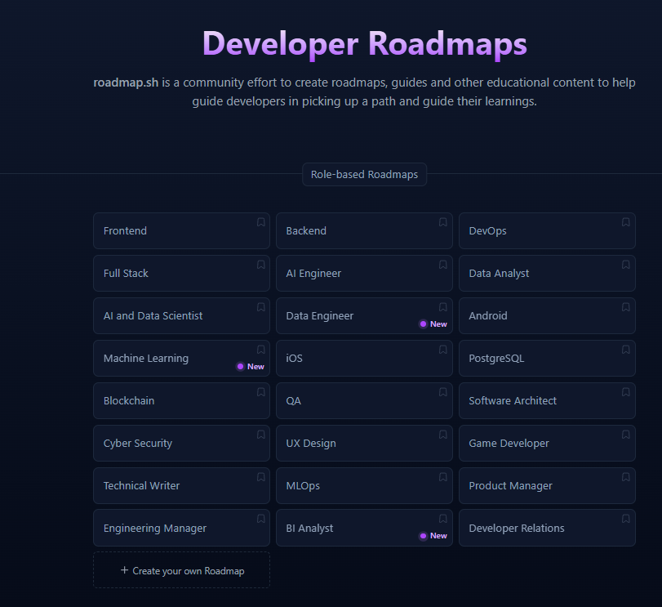Screen dimensions: 662x607
Task: View the Android roadmap
Action: pos(547,315)
